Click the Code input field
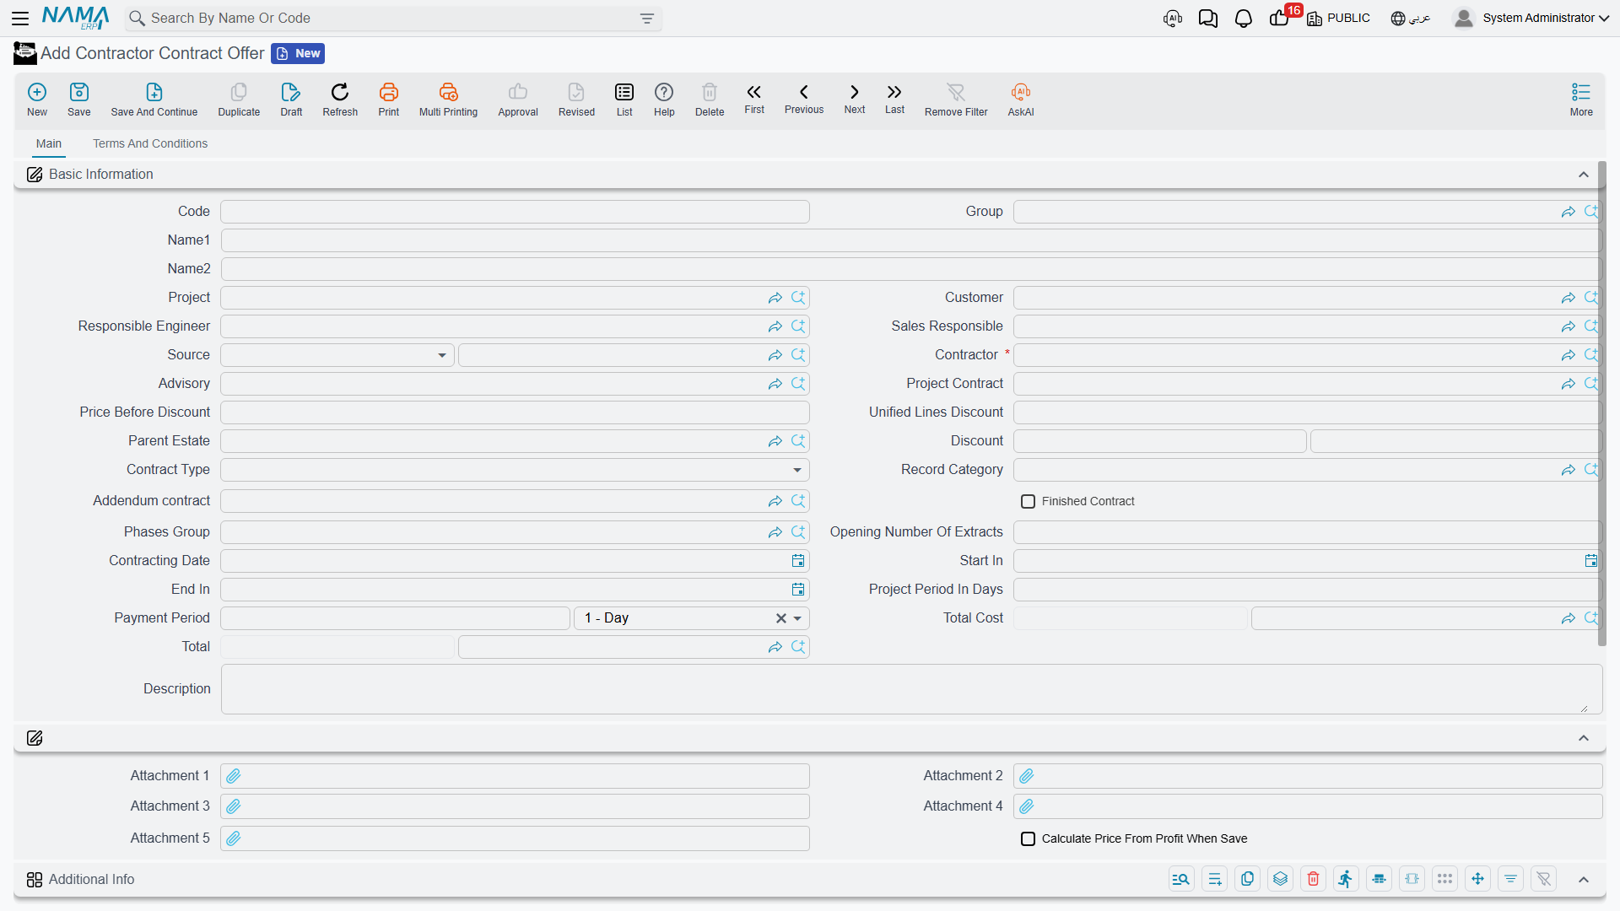Viewport: 1620px width, 911px height. point(515,212)
